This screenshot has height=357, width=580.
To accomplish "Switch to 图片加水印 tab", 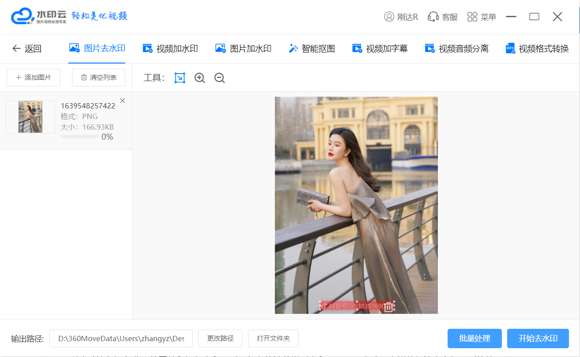I will (x=243, y=48).
